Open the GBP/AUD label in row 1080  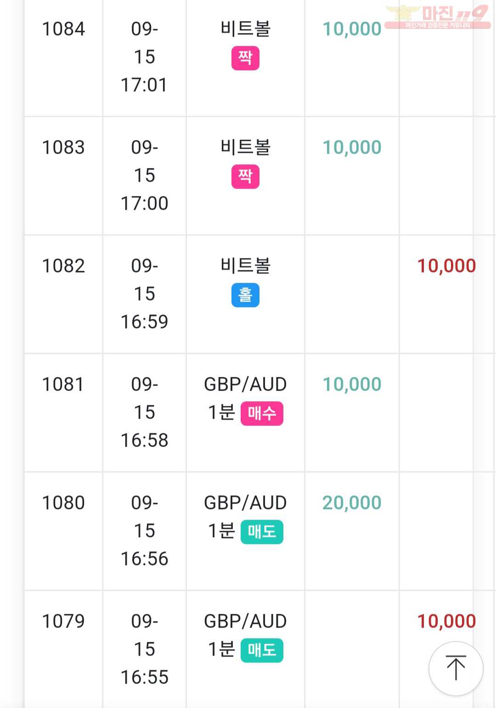point(245,503)
